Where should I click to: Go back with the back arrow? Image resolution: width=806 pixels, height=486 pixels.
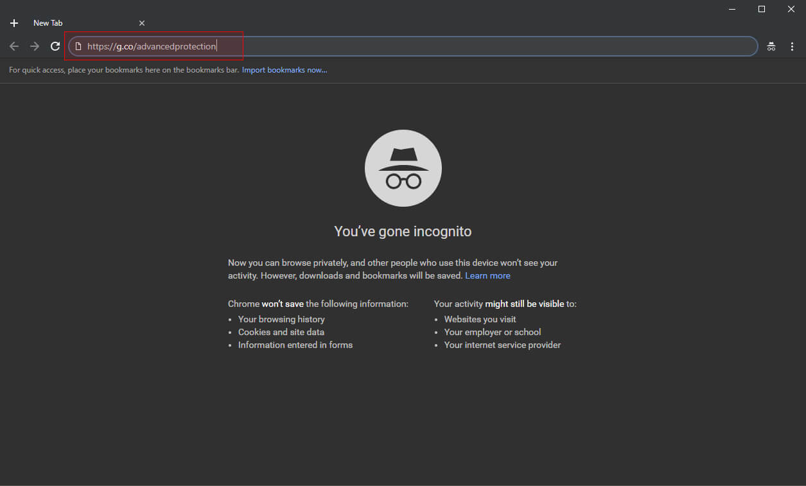(14, 46)
